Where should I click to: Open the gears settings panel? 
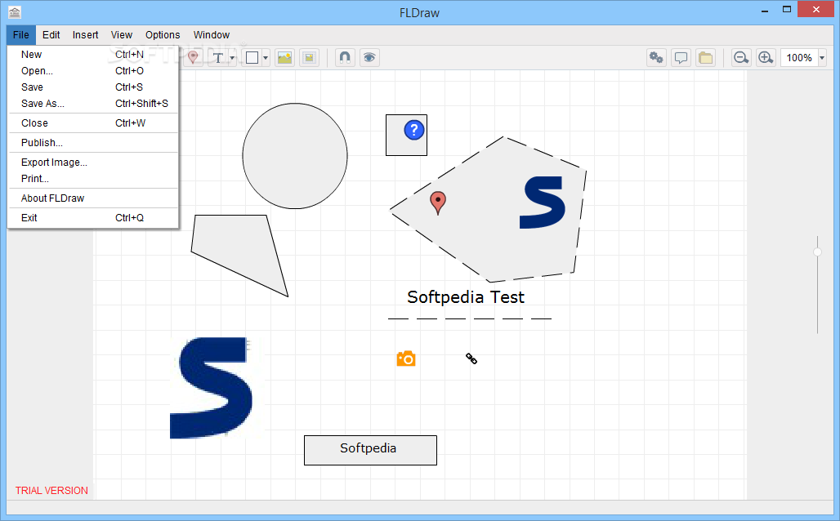coord(656,57)
